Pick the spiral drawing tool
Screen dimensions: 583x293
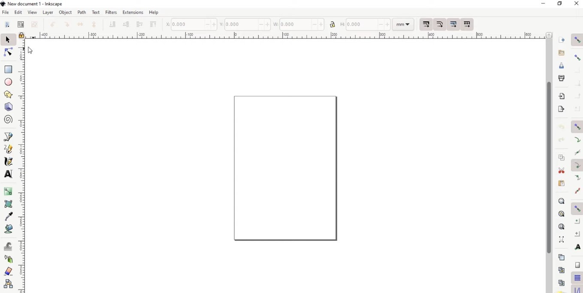[9, 120]
